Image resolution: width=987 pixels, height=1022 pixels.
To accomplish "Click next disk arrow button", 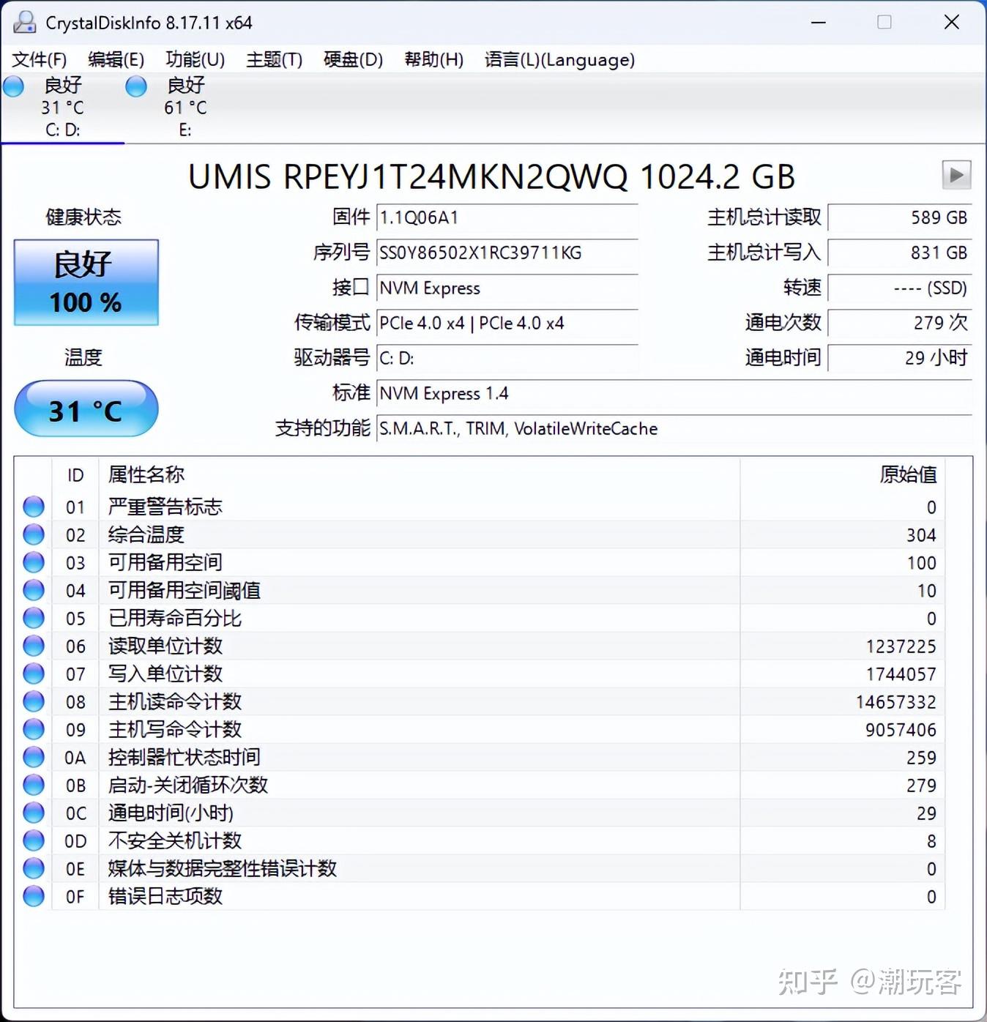I will [x=956, y=175].
